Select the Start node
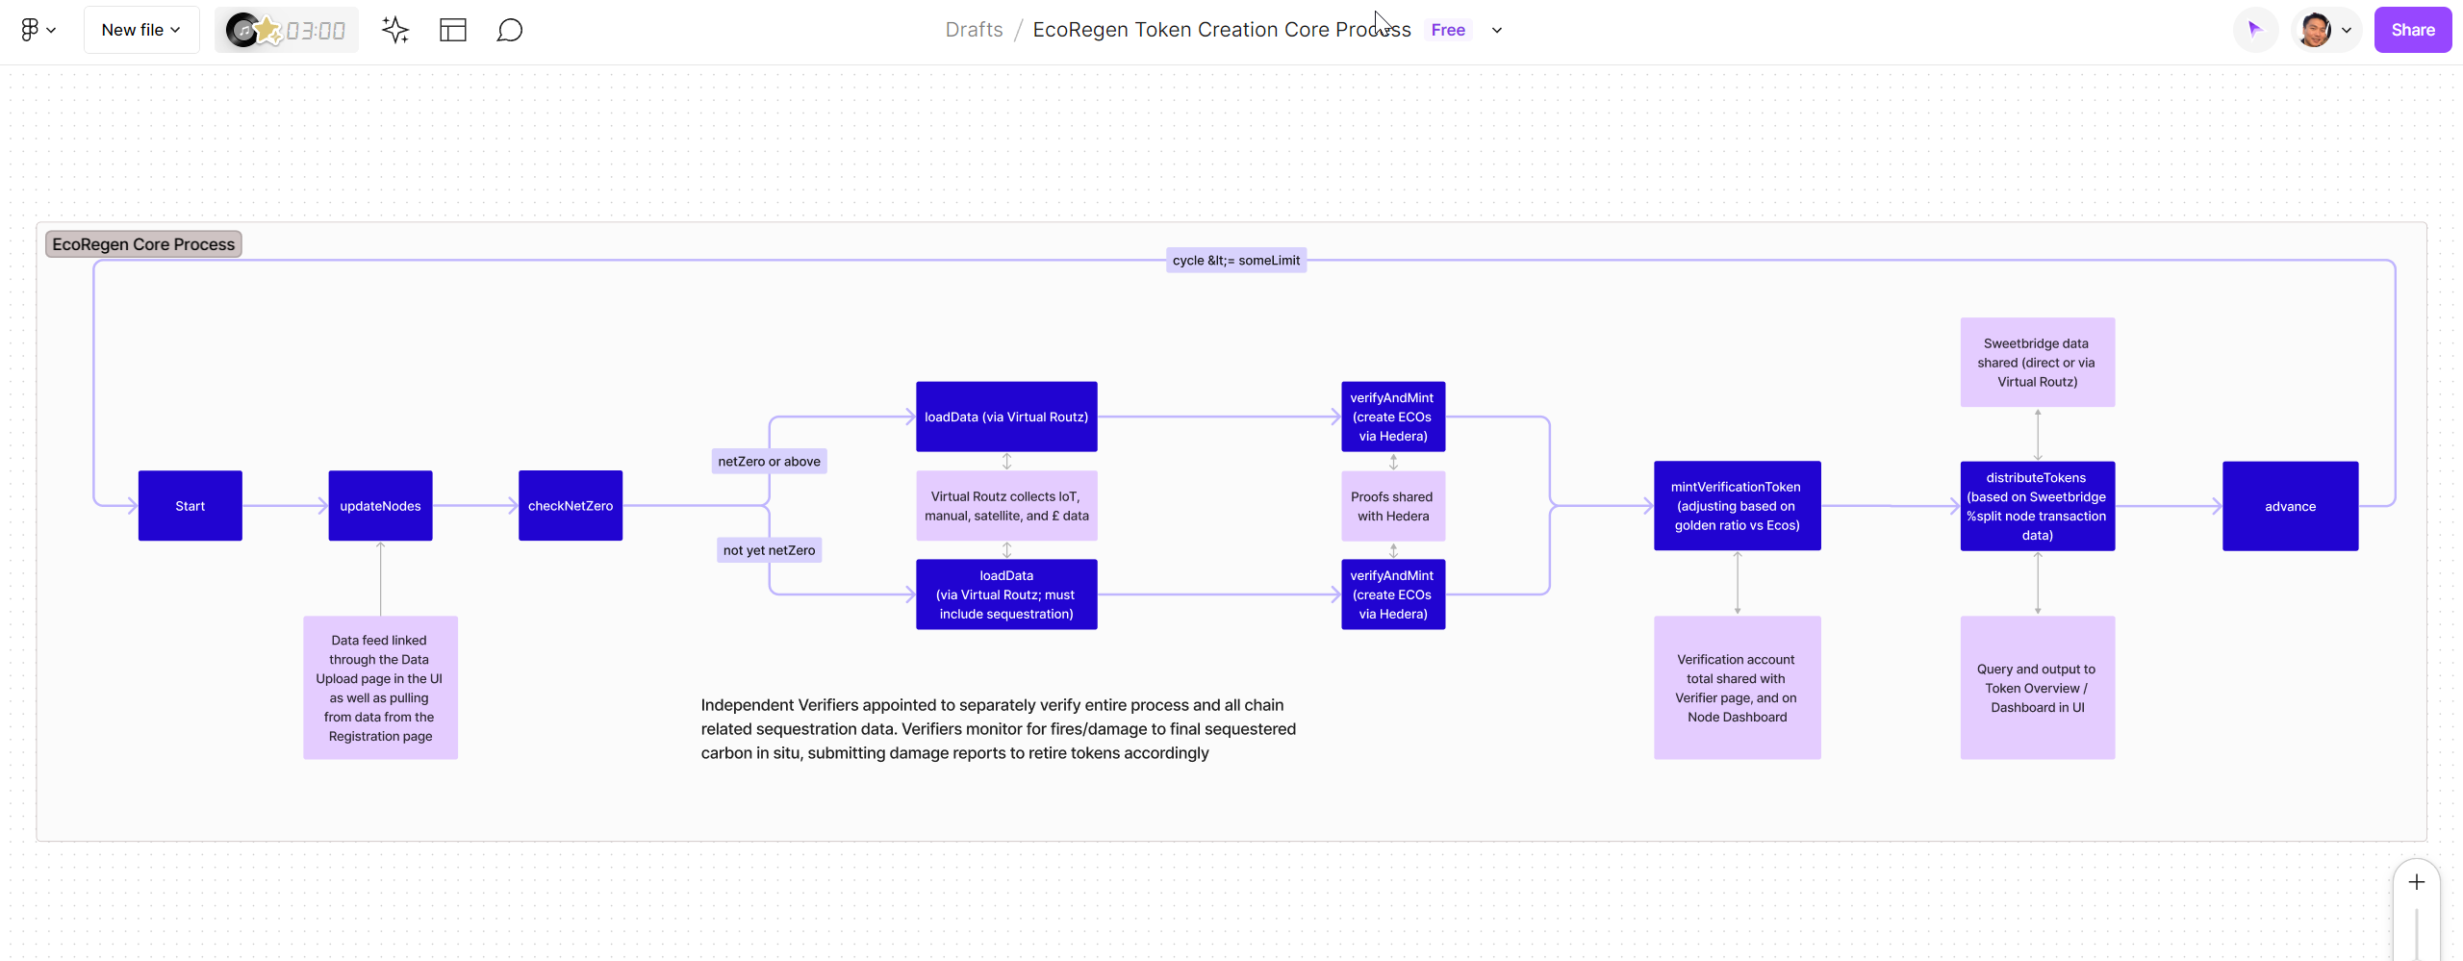 point(190,506)
